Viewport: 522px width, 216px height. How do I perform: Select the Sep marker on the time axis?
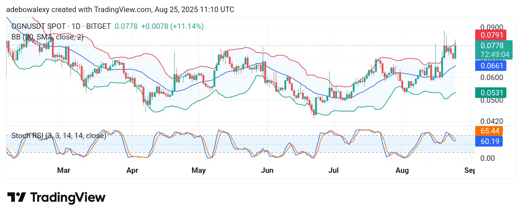[470, 170]
